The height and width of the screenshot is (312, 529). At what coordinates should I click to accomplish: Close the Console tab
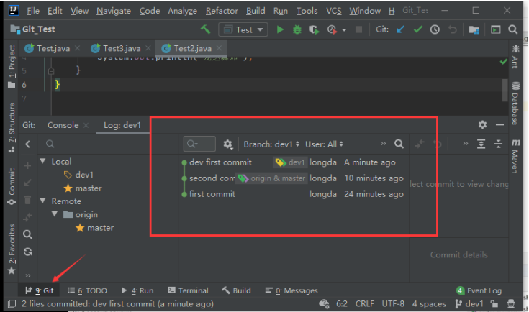[x=86, y=125]
